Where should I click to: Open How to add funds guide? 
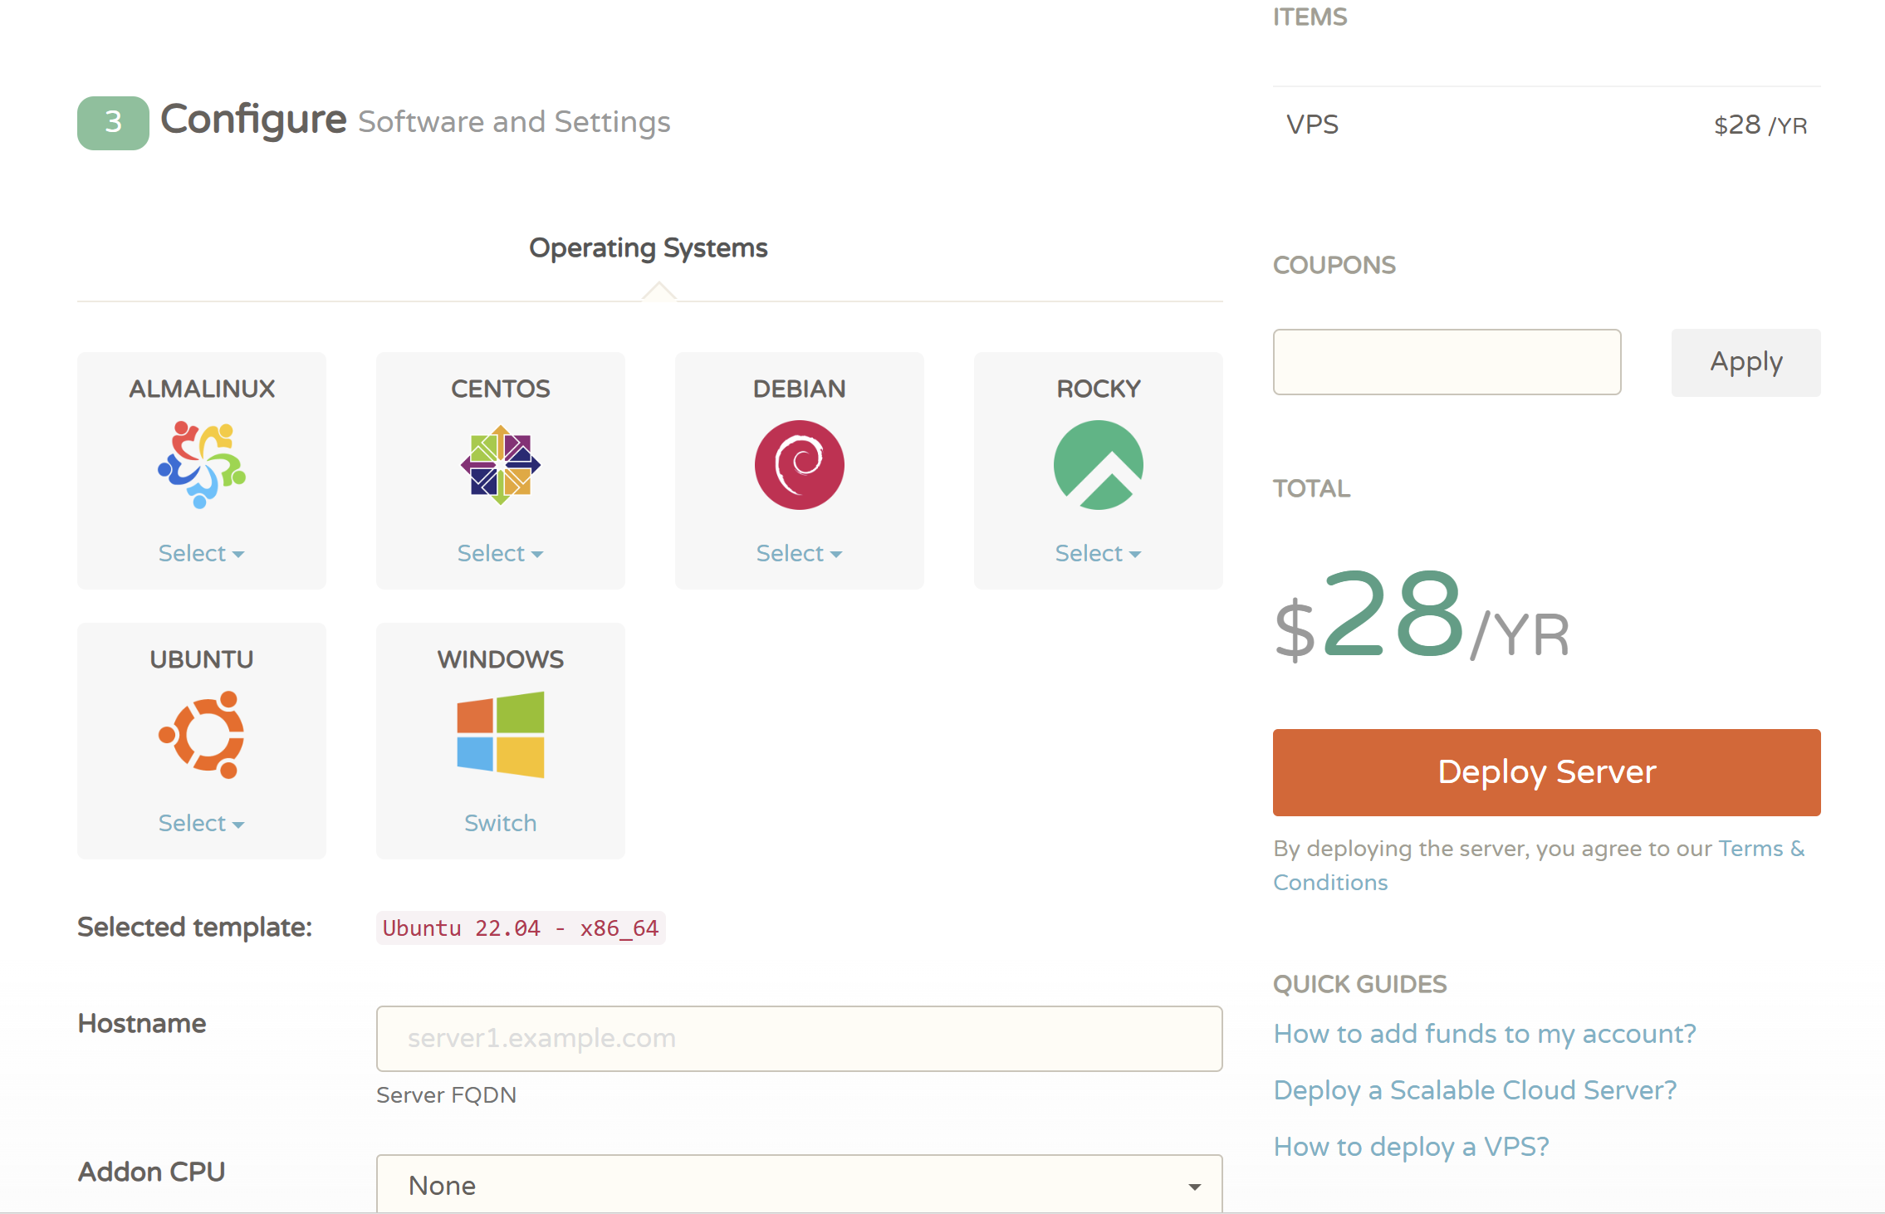coord(1485,1033)
